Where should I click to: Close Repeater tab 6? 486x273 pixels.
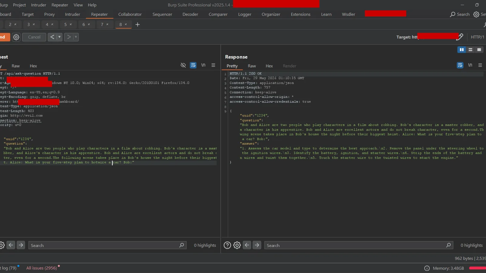click(89, 24)
